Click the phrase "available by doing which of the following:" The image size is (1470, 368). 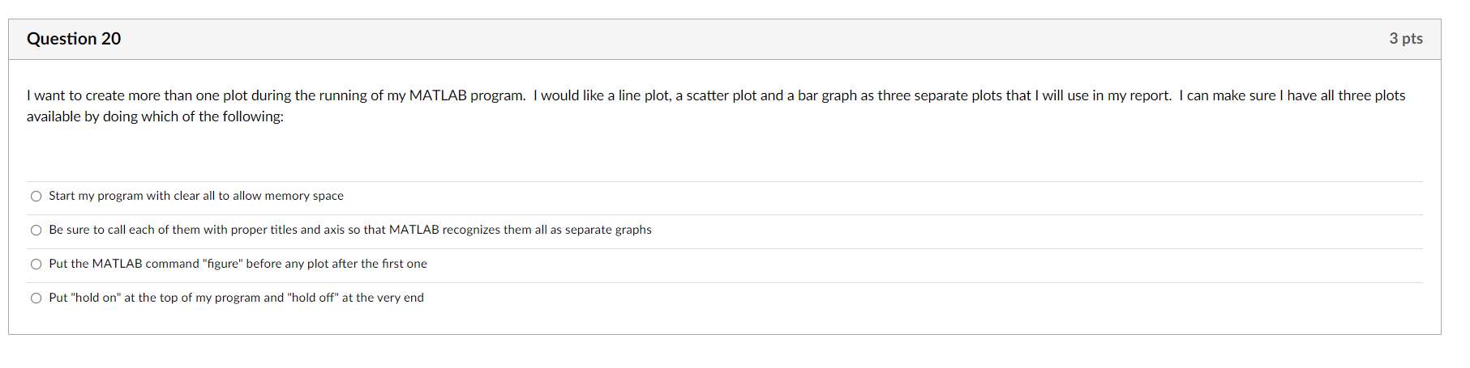155,116
